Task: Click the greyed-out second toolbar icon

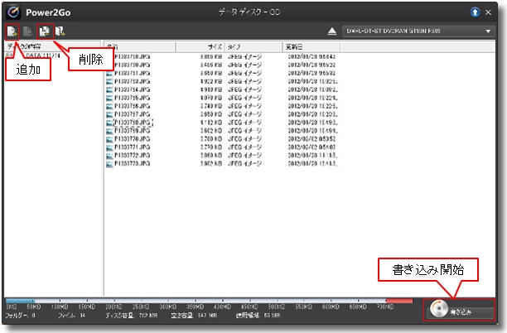Action: (28, 31)
